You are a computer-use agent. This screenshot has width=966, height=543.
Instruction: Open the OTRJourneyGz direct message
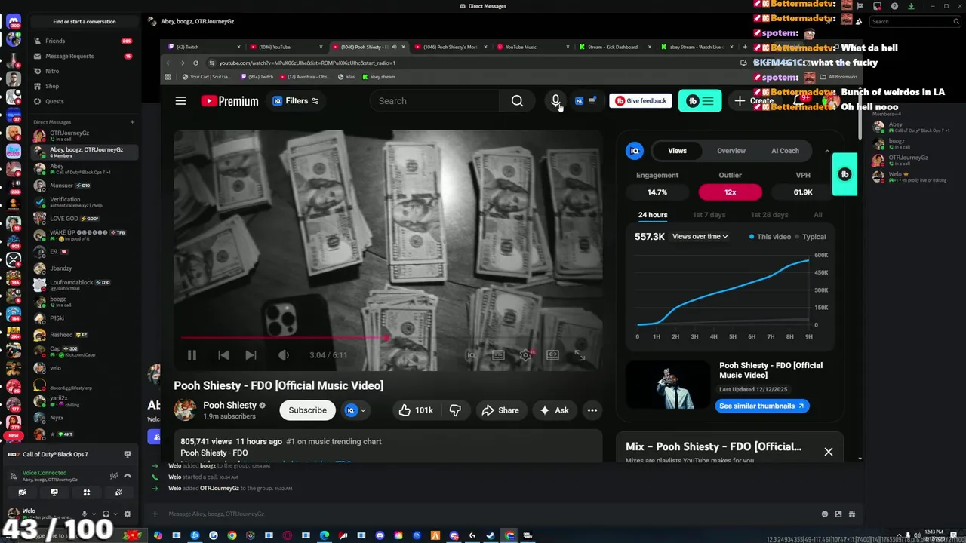tap(85, 135)
